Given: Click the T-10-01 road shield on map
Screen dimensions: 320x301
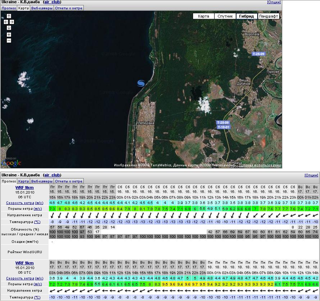Looking at the screenshot, I should [223, 127].
